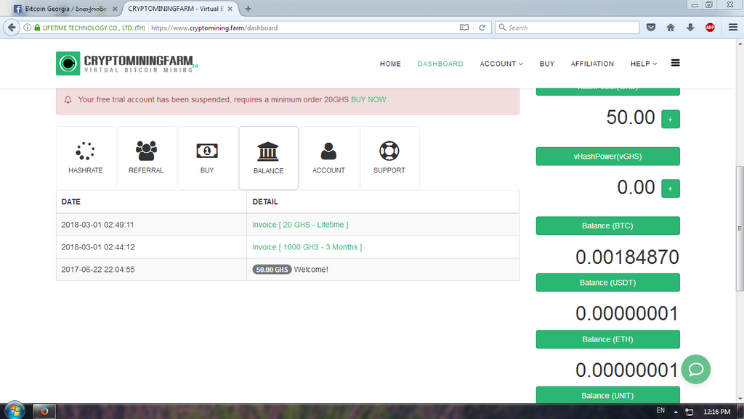Close the CRYPTOMININGFARM tab
Screen dimensions: 744x419
(x=230, y=9)
